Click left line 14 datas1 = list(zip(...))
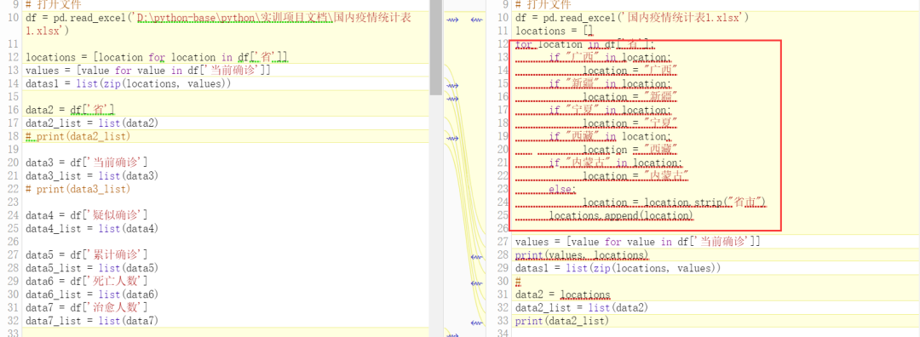The height and width of the screenshot is (337, 920). click(128, 83)
